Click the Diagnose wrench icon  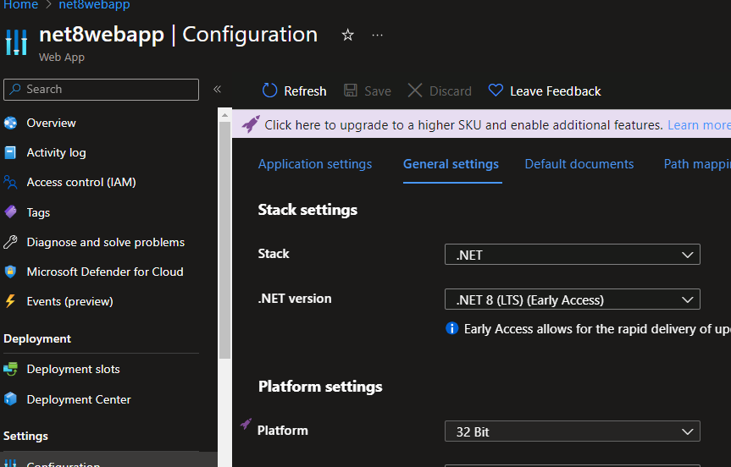[x=10, y=242]
